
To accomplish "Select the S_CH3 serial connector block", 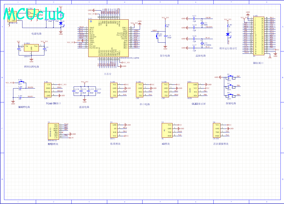I will point(165,90).
